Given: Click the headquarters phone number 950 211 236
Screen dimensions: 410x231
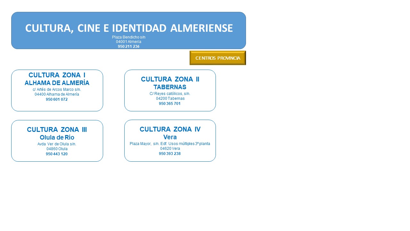Looking at the screenshot, I should (129, 47).
